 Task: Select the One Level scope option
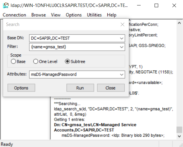pos(36,62)
